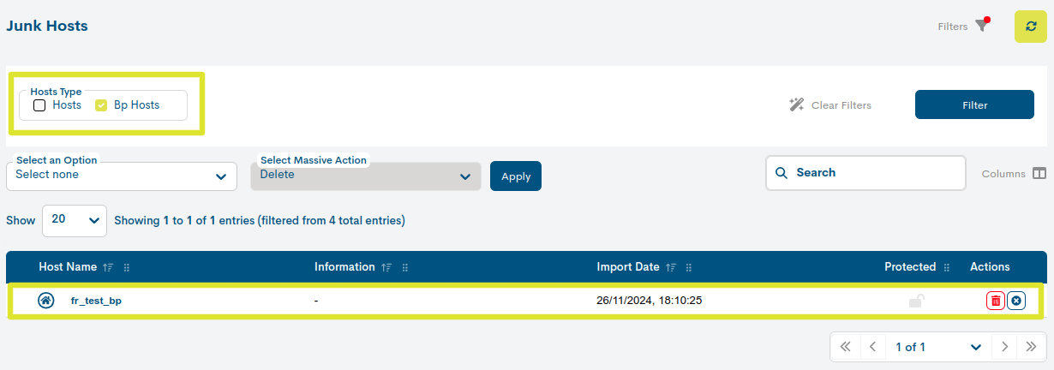Click the house icon beside fr_test_bp
This screenshot has width=1054, height=370.
pos(46,301)
